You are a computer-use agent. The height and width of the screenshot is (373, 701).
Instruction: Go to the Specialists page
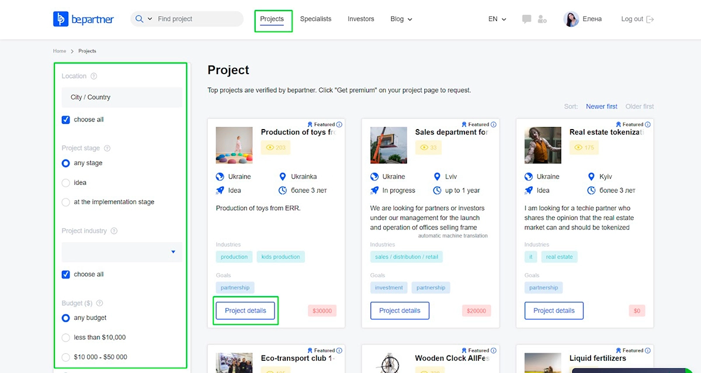click(315, 19)
